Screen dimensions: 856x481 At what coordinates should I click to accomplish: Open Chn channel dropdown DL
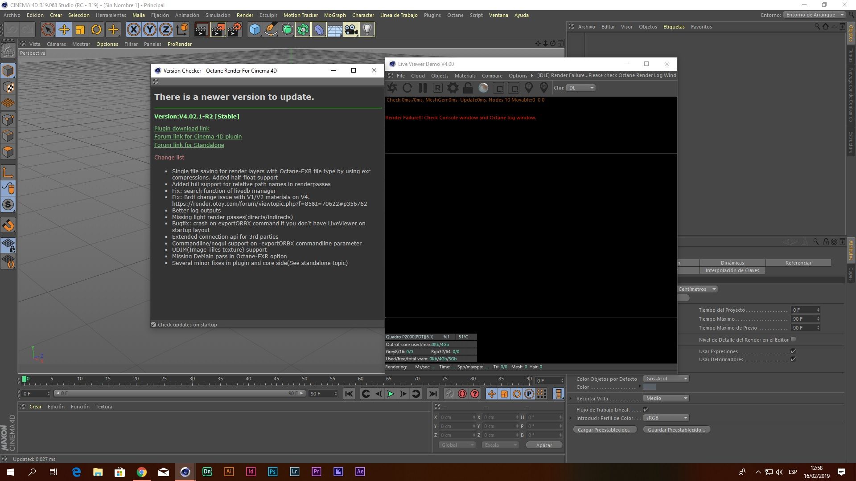581,88
